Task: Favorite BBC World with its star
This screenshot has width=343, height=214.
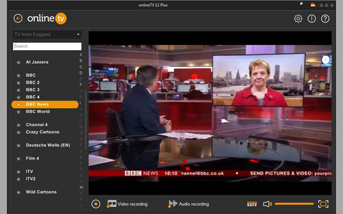Action: (x=19, y=112)
